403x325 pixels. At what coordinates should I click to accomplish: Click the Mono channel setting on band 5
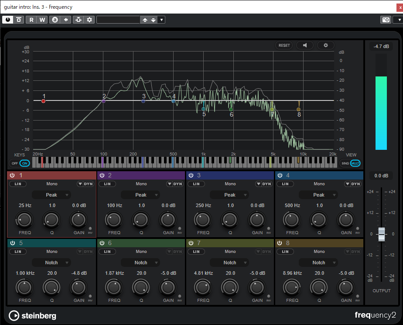click(x=52, y=252)
